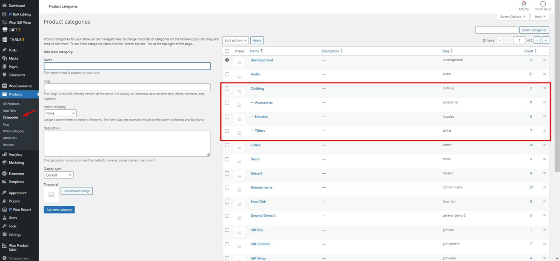
Task: Click the Activity flag icon
Action: pos(524,4)
